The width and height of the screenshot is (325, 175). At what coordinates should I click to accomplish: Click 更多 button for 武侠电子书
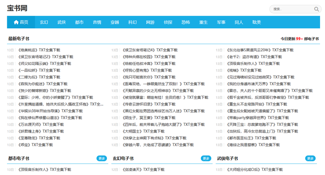pos(310,158)
